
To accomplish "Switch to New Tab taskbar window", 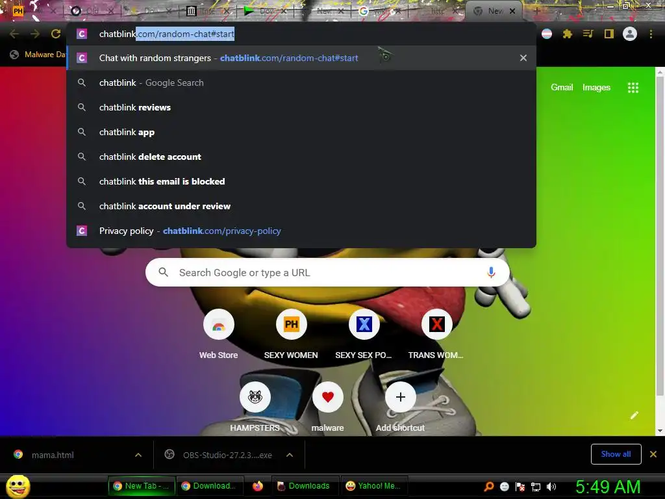I will (x=141, y=486).
